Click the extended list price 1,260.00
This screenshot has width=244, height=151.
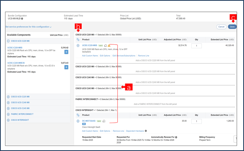pyautogui.click(x=230, y=121)
